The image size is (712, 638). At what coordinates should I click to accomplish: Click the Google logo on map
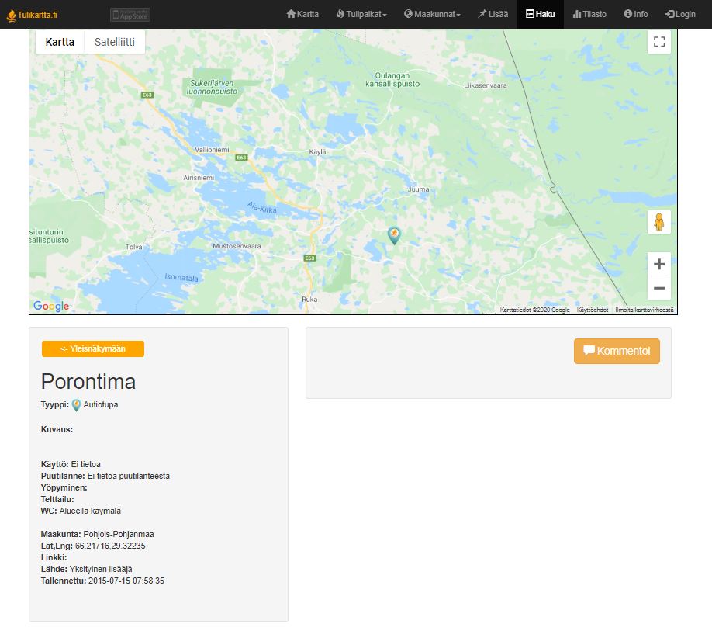click(51, 306)
